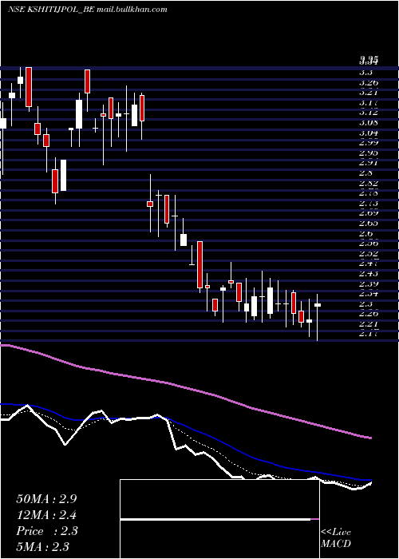
Task: Select the 50MA : 2.9 legend entry
Action: pos(46,499)
